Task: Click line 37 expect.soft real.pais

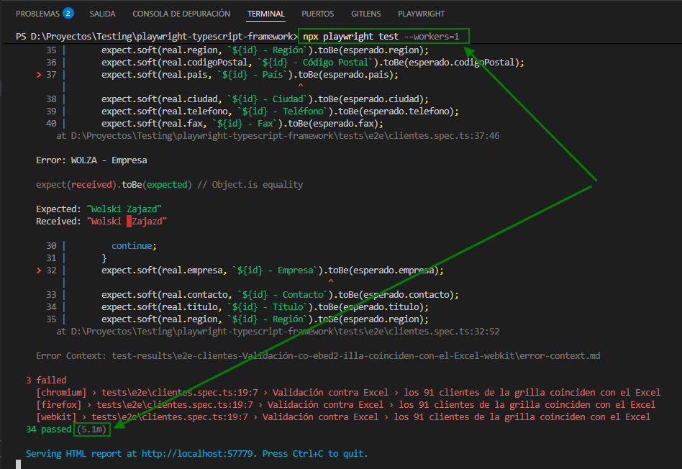Action: pyautogui.click(x=250, y=75)
